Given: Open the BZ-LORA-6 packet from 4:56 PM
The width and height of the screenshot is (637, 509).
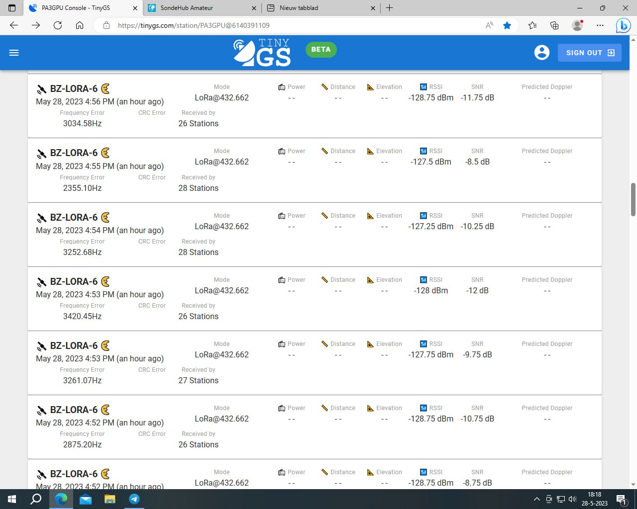Looking at the screenshot, I should click(x=74, y=89).
